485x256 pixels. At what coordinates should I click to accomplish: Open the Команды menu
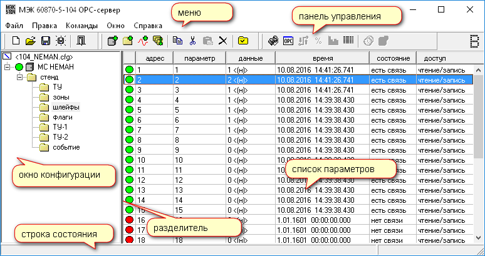81,26
